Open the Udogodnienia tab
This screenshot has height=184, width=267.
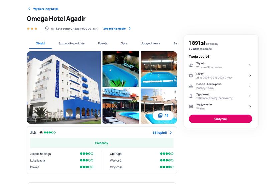point(150,43)
